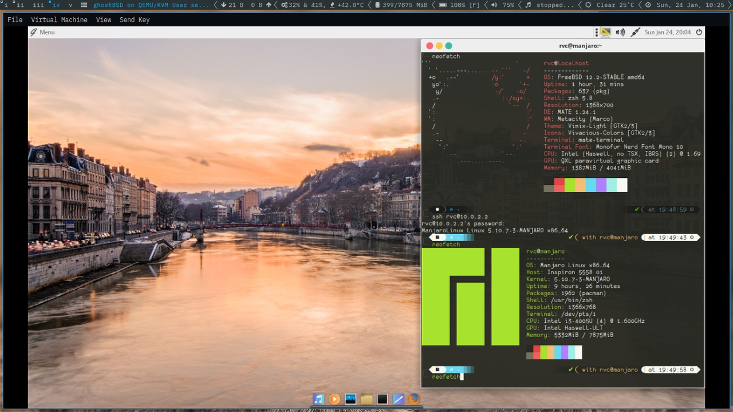Click the Memory: 5332MiB / 7875MiB line

570,335
